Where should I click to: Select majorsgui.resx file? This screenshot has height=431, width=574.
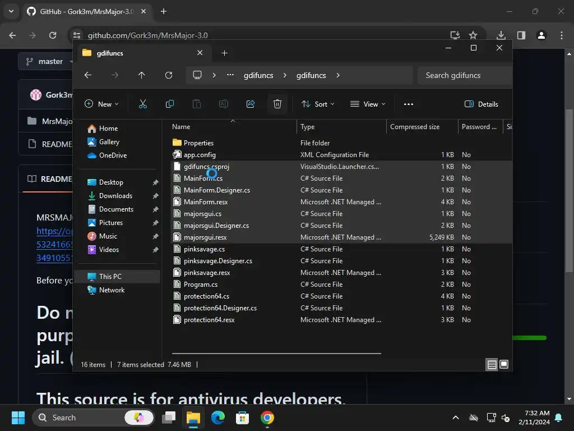(340, 237)
